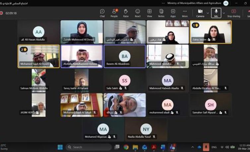Raise your hand in the meeting

(x=126, y=13)
